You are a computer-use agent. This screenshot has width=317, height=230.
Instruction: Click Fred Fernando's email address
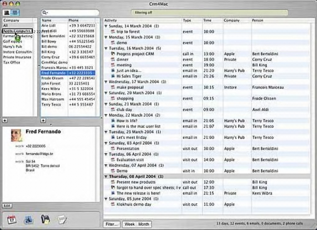pyautogui.click(x=39, y=154)
